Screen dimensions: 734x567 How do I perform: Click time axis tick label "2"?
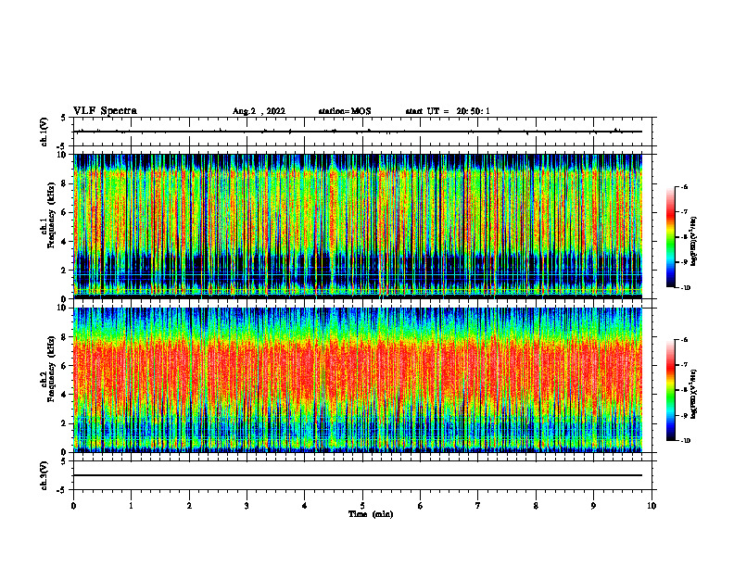tap(189, 506)
